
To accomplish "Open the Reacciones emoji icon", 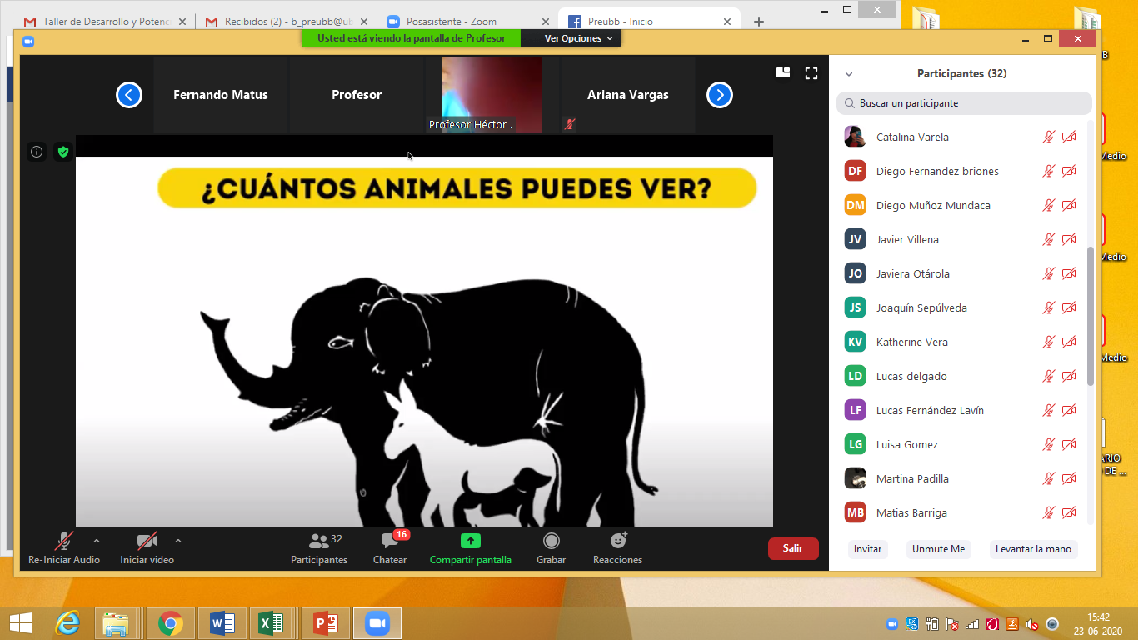I will click(x=617, y=542).
